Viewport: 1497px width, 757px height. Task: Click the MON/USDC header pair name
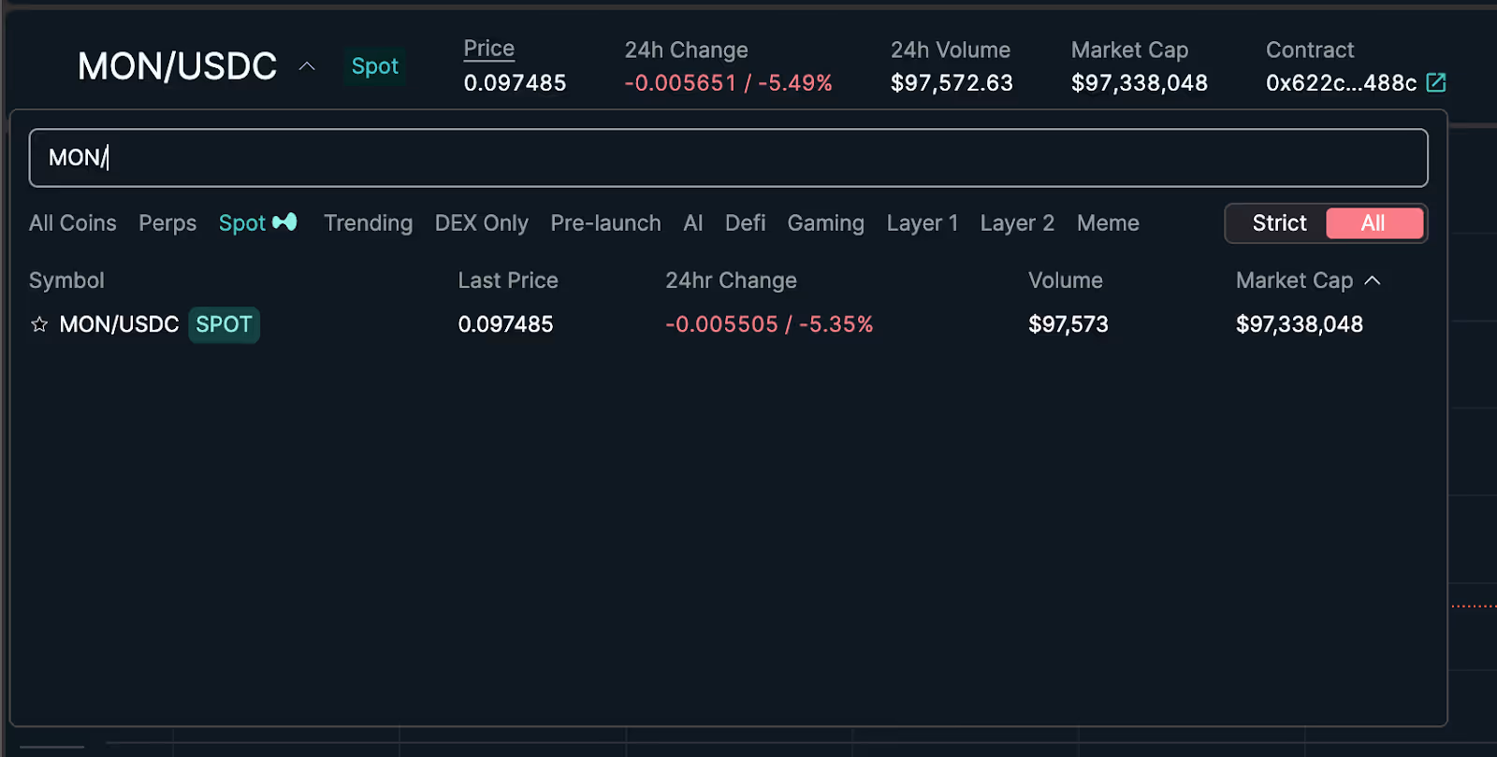[177, 66]
